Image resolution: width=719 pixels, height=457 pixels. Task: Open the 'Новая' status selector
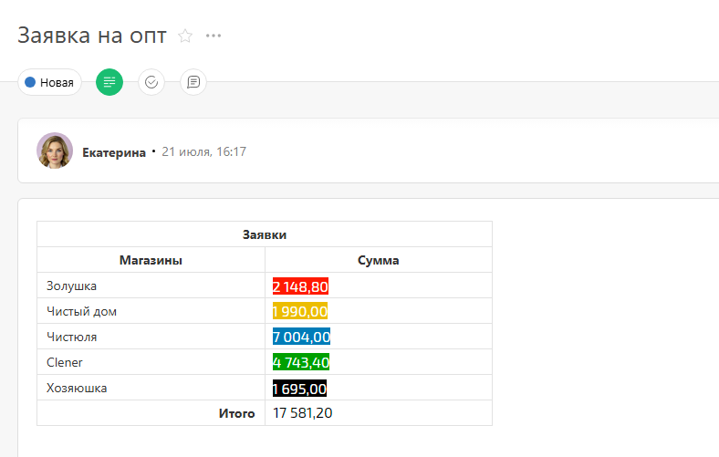pos(49,82)
